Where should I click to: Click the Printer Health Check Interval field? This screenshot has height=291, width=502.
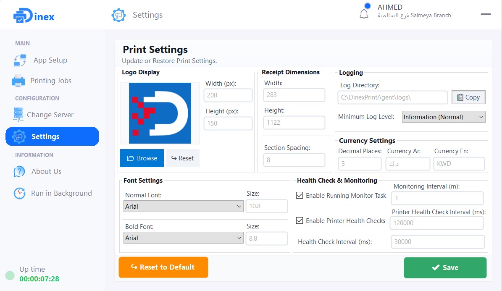[x=436, y=223]
